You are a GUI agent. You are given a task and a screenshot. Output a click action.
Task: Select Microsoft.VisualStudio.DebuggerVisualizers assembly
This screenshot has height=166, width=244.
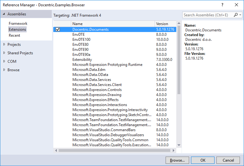coord(115,135)
